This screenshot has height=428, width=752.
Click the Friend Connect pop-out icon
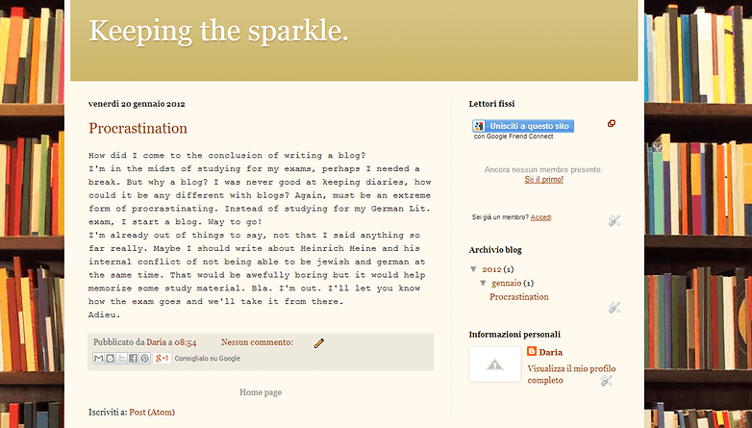click(x=612, y=123)
